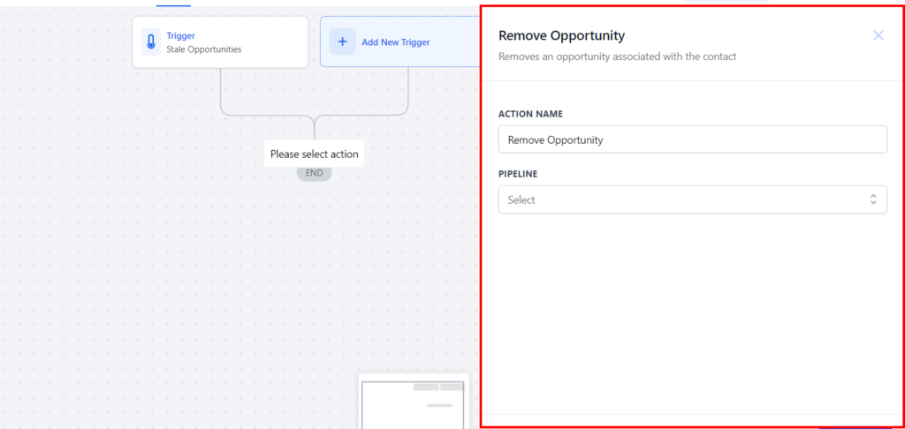Click the ACTION NAME field label
Viewport: 905px width, 429px height.
(x=530, y=114)
